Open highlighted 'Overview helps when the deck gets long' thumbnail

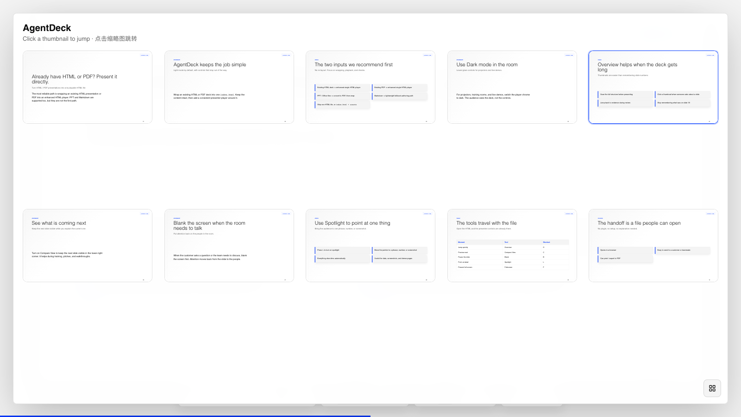click(x=653, y=87)
